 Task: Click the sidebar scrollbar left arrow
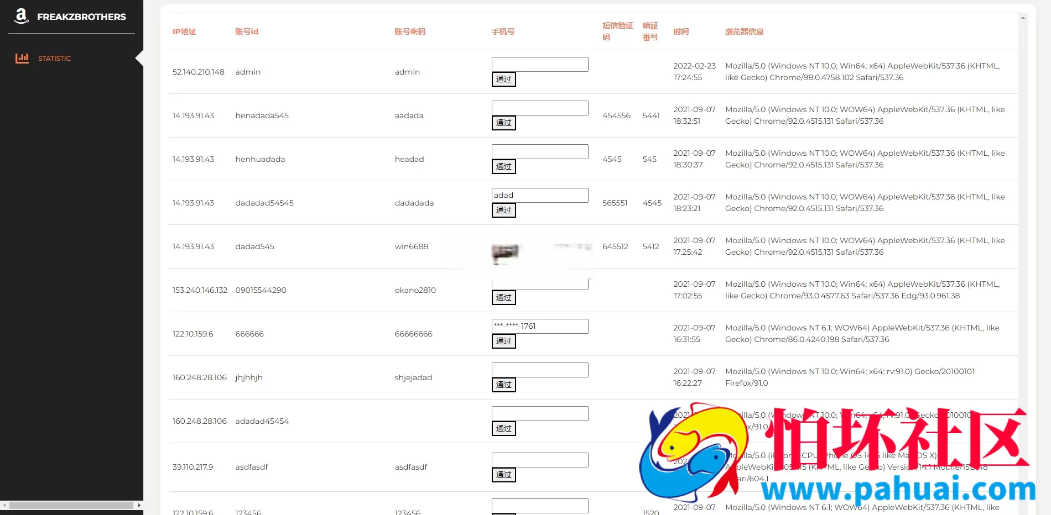(x=4, y=505)
